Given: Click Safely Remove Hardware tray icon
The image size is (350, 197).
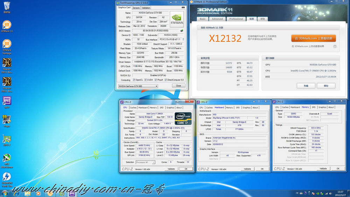Looking at the screenshot, I should click(x=322, y=193).
